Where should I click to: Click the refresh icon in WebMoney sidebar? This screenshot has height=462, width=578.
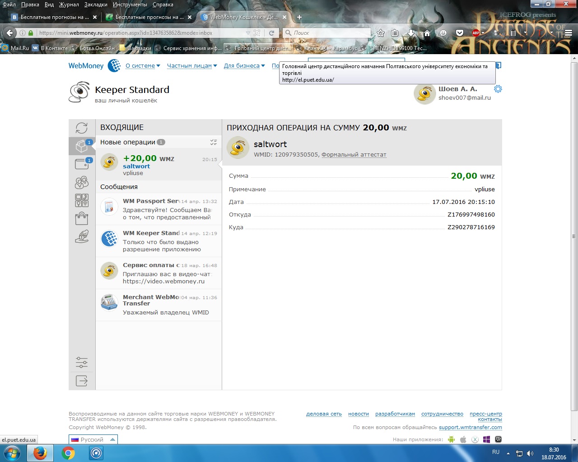click(x=82, y=128)
